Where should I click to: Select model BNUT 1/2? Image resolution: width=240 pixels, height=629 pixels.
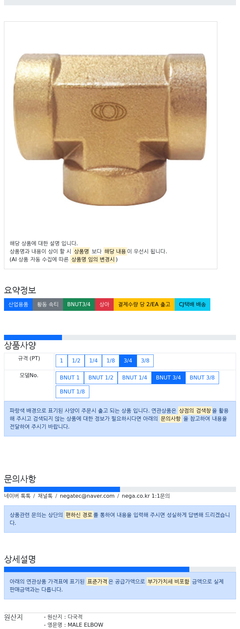(101, 378)
